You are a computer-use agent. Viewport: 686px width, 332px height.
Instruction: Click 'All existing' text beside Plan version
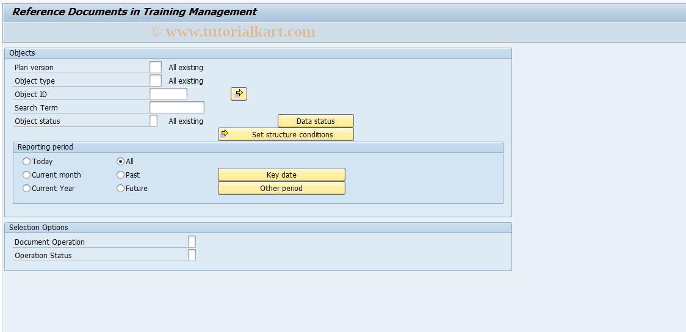186,68
